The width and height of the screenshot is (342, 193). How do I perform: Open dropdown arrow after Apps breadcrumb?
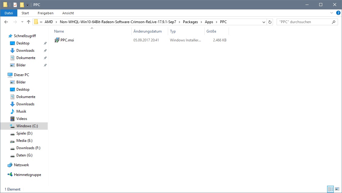click(216, 22)
